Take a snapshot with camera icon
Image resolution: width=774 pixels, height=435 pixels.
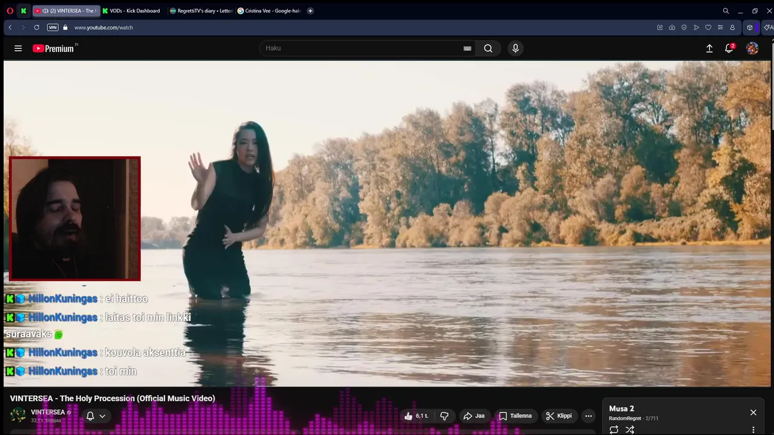pyautogui.click(x=672, y=27)
